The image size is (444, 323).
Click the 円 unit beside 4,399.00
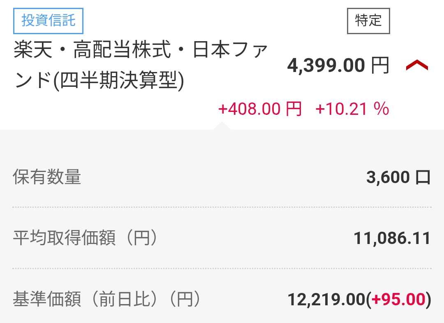pyautogui.click(x=380, y=66)
